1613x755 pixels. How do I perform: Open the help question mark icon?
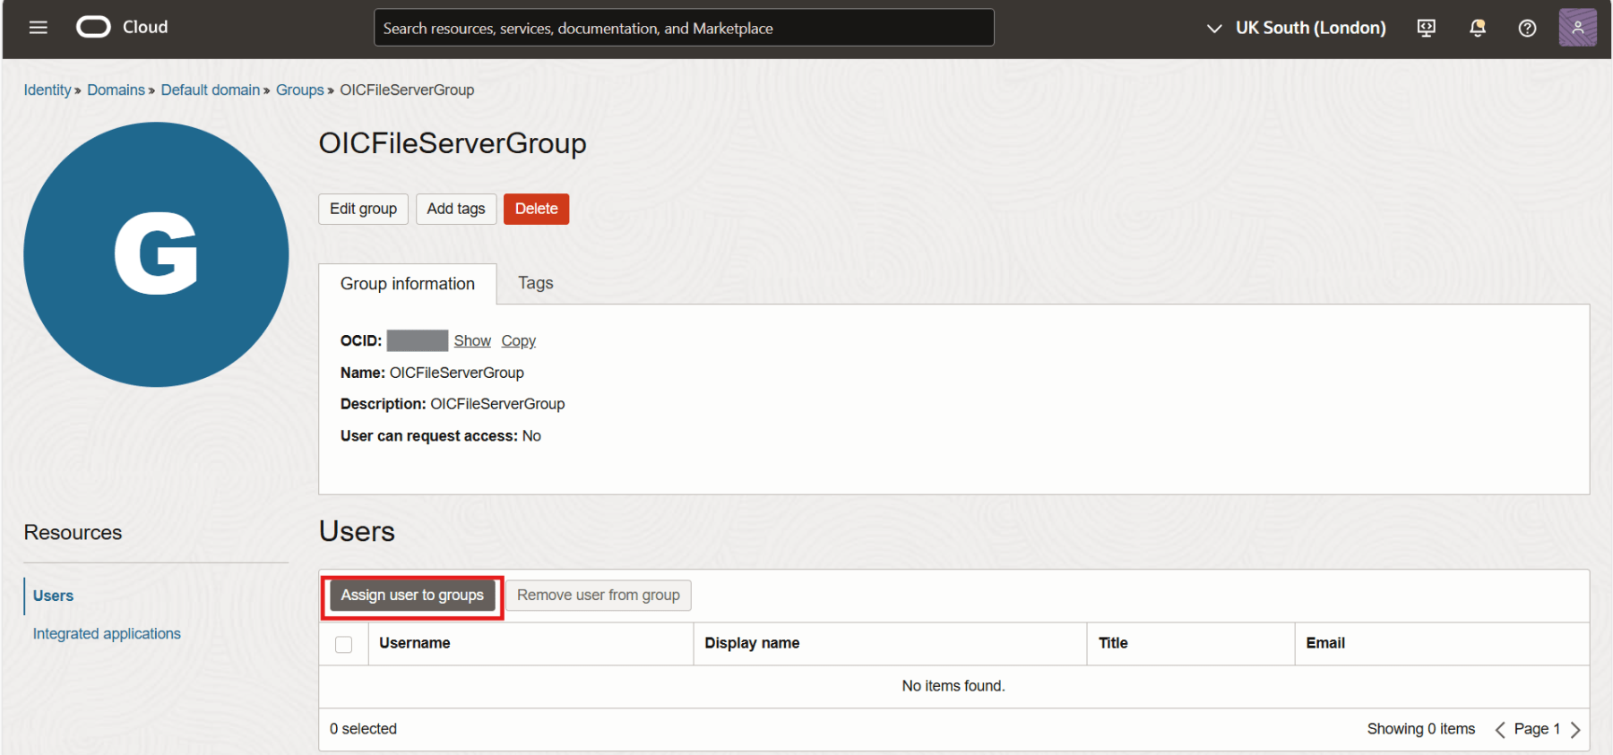click(1527, 28)
